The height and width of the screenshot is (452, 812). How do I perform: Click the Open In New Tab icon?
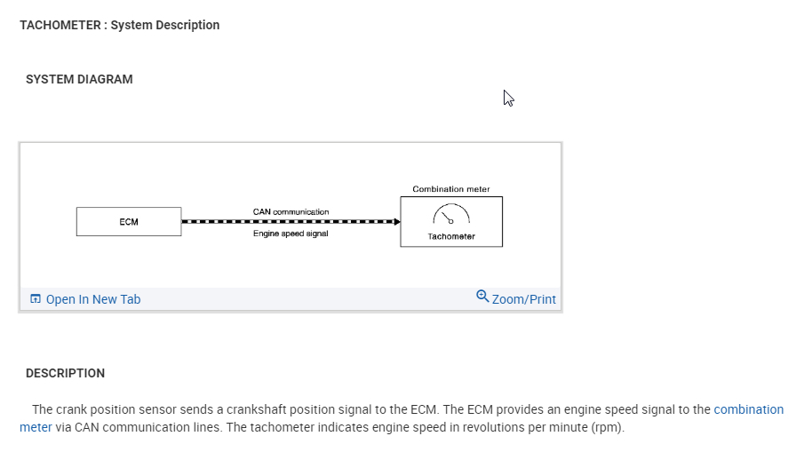click(x=36, y=299)
